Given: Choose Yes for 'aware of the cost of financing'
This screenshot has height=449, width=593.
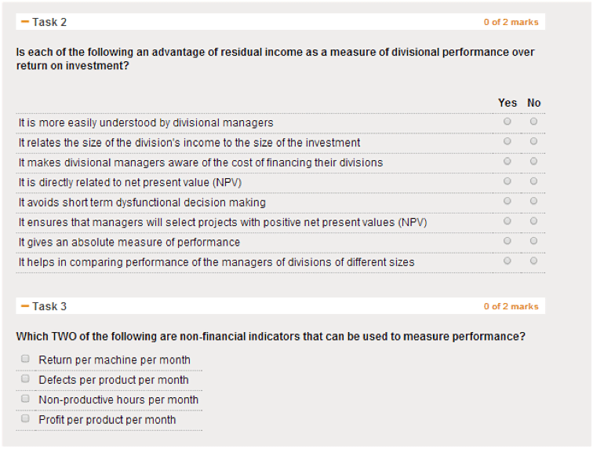Looking at the screenshot, I should 508,162.
